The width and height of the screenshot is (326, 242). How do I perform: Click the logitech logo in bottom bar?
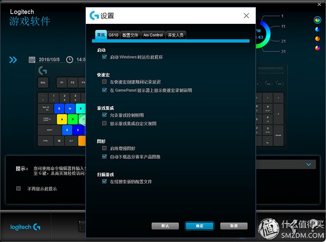coord(26,227)
